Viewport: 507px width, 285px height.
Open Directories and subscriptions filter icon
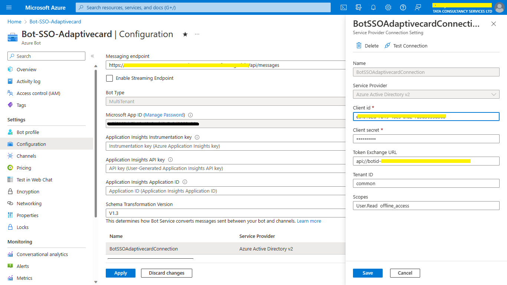click(x=359, y=7)
